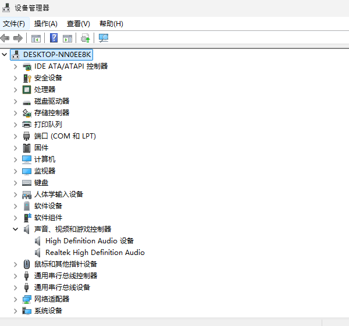Click the blue Help question mark icon
The width and height of the screenshot is (349, 326).
click(x=54, y=38)
